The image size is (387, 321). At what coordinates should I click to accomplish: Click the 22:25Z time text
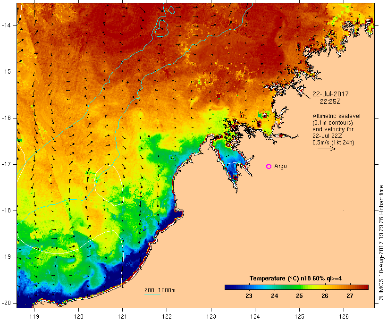[x=330, y=101]
